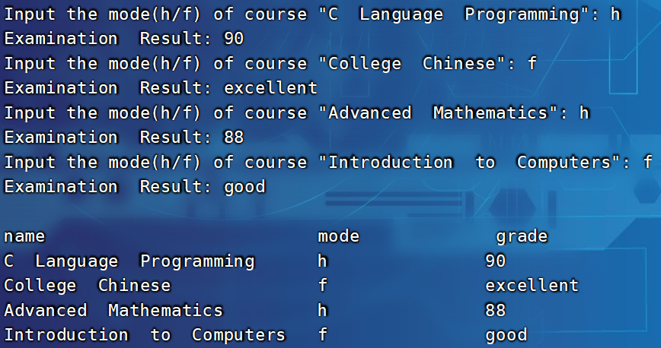Click the "grade" column header
Viewport: 661px width, 348px height.
(522, 237)
